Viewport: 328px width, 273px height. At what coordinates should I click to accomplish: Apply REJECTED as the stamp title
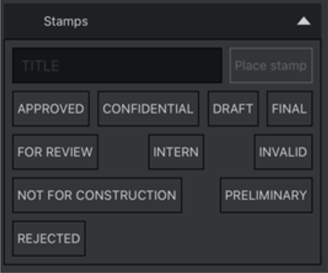pyautogui.click(x=49, y=238)
